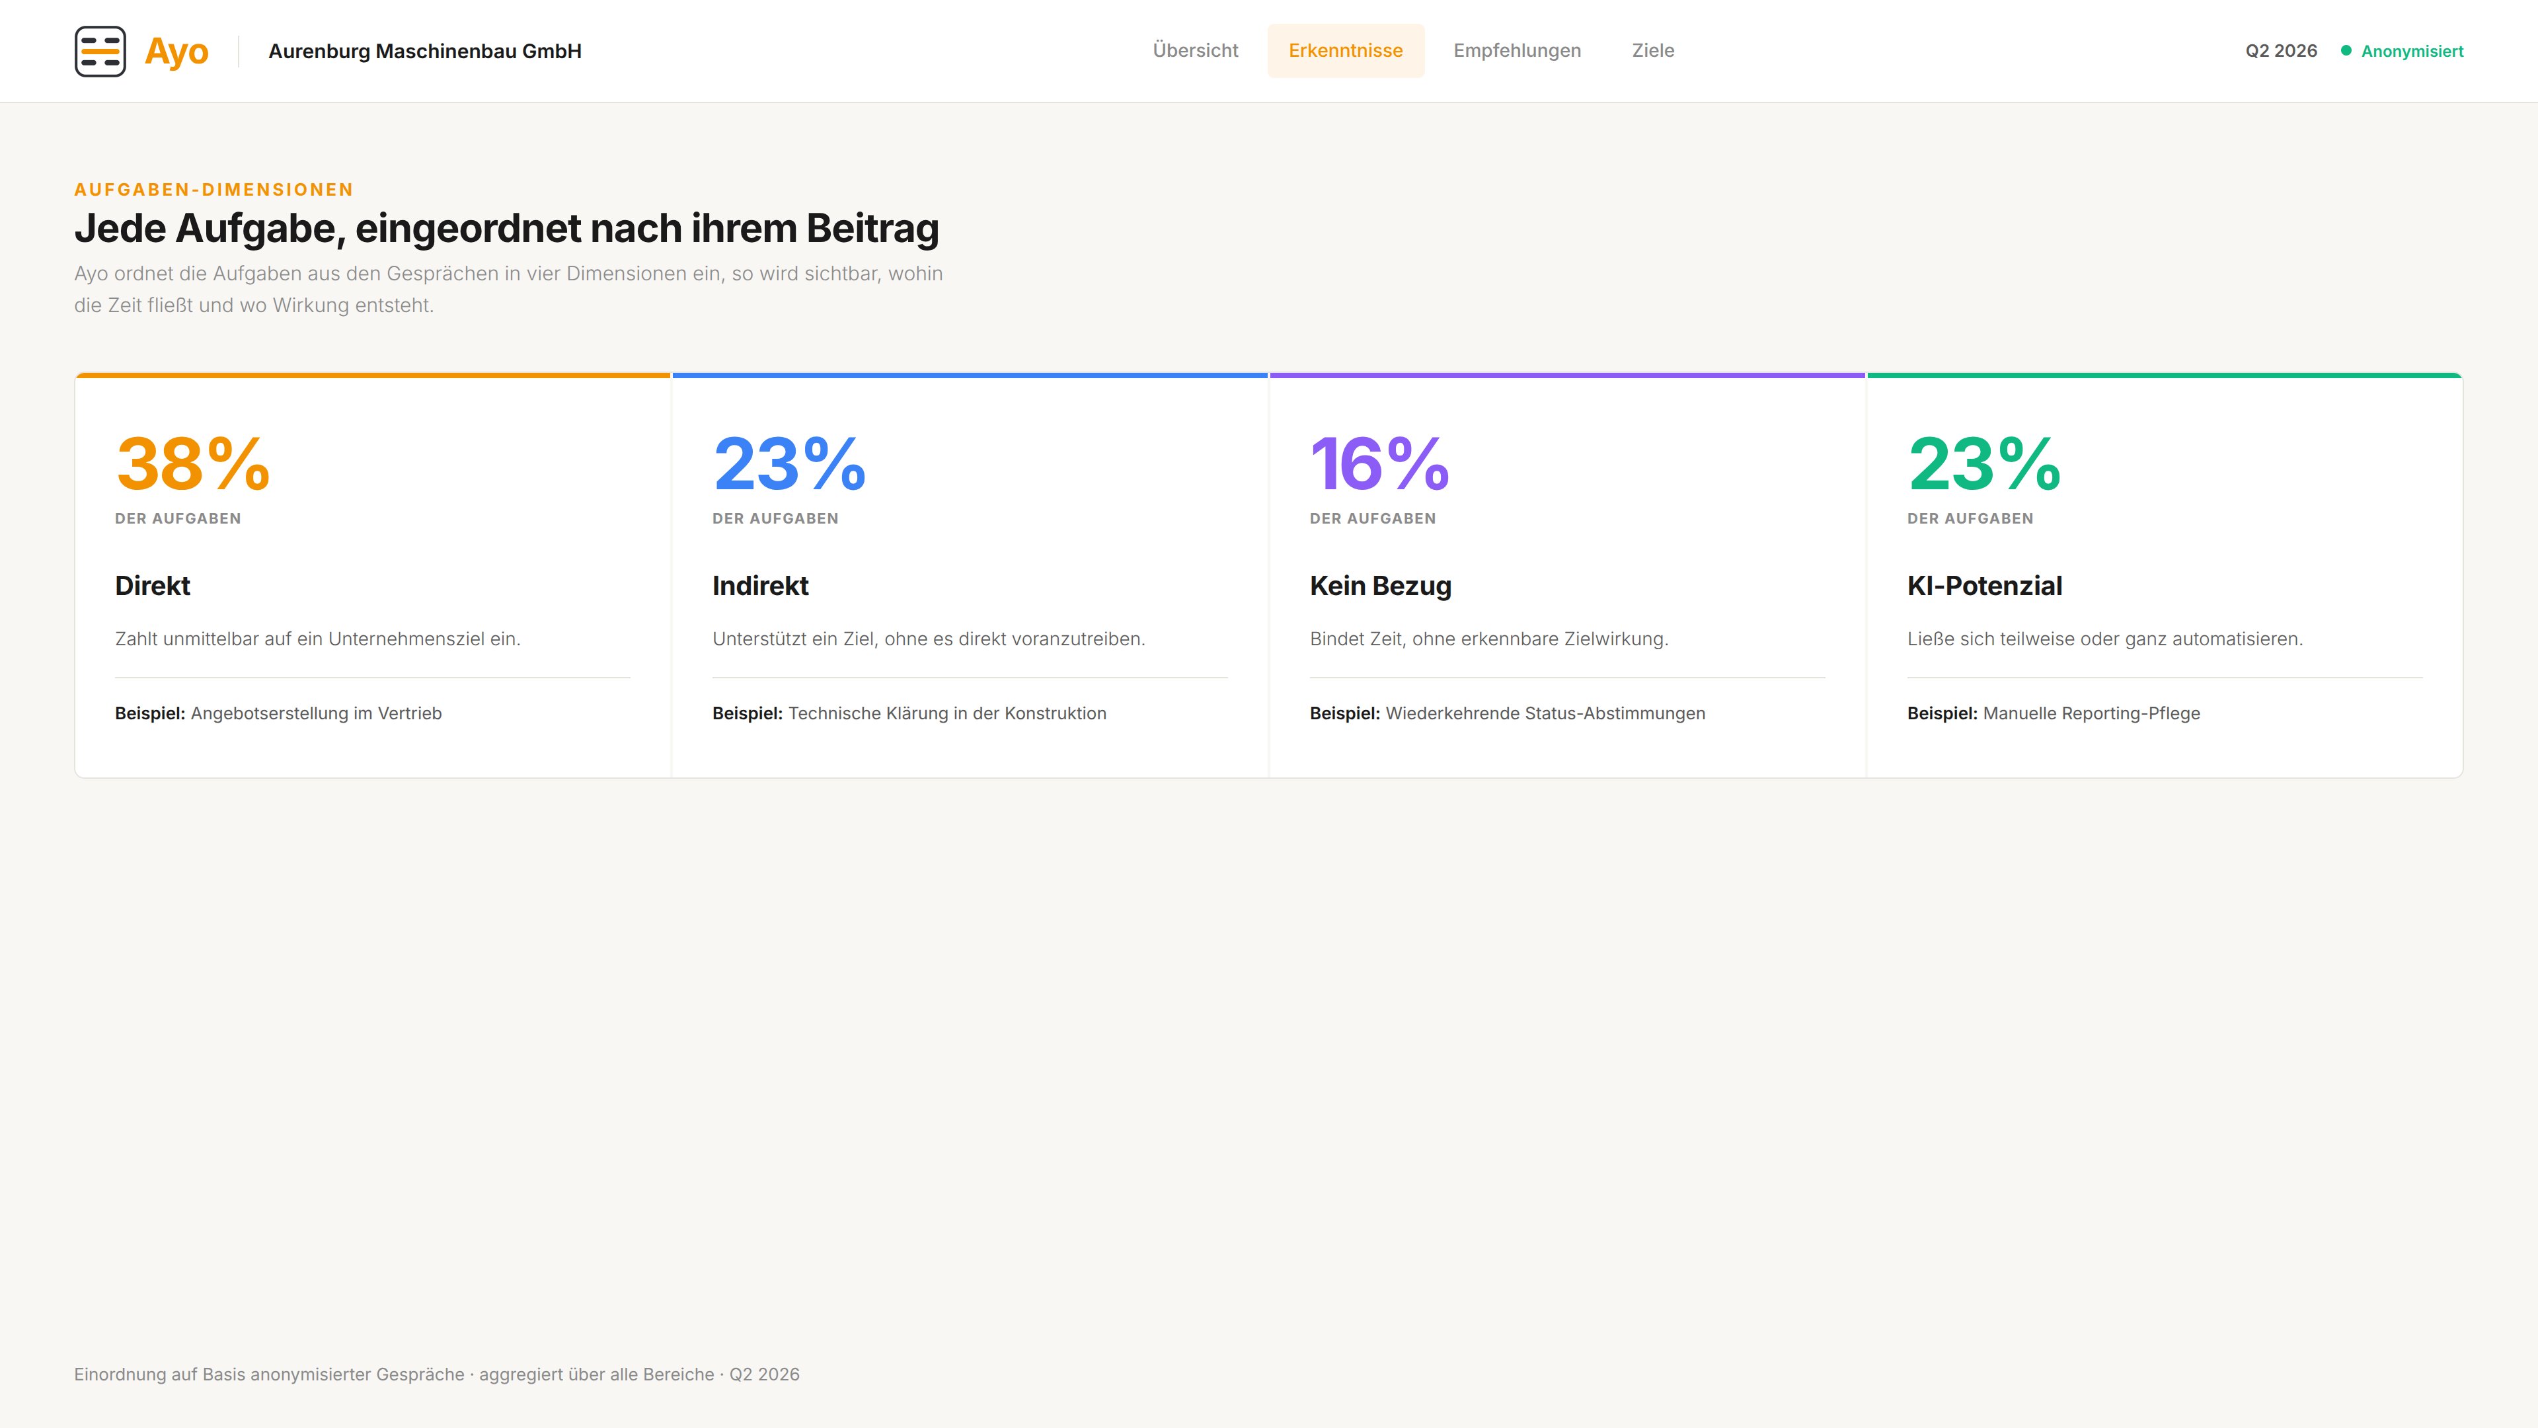The height and width of the screenshot is (1428, 2538).
Task: Click the 23% value in KI-Potenzial card
Action: coord(1984,463)
